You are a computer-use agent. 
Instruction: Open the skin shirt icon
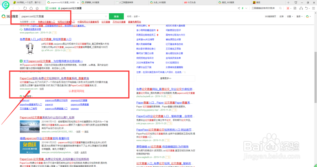[x=296, y=3]
